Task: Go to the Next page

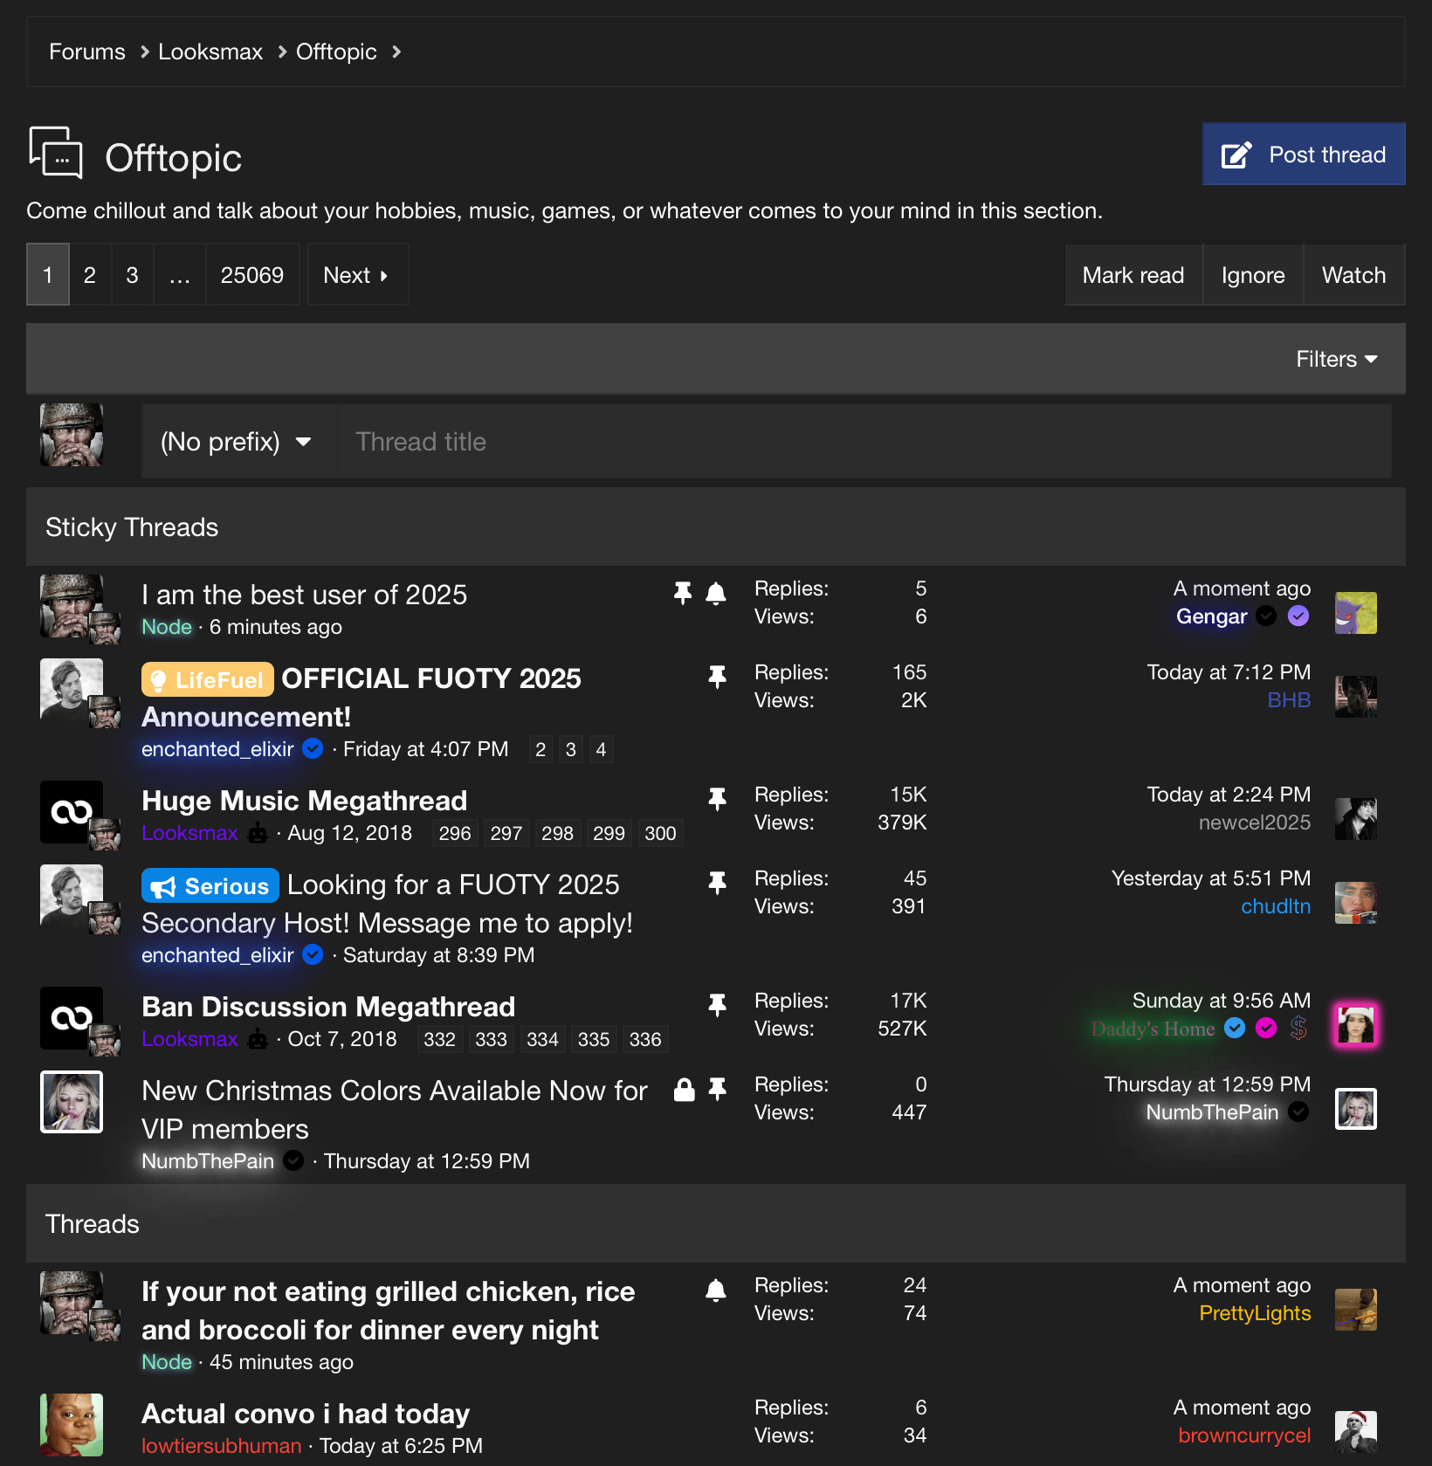Action: [356, 275]
